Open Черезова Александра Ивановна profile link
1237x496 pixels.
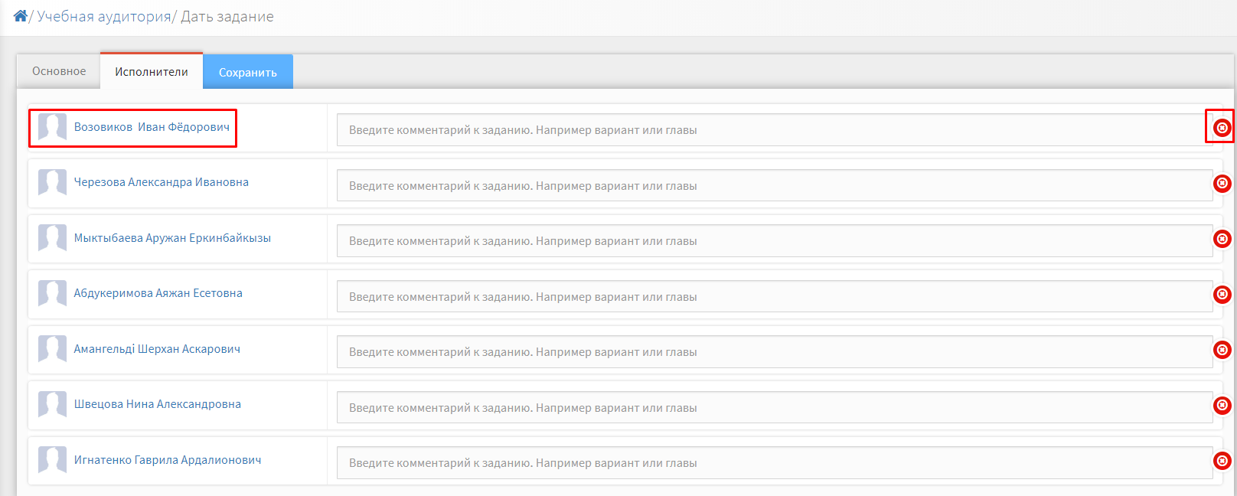pos(162,182)
